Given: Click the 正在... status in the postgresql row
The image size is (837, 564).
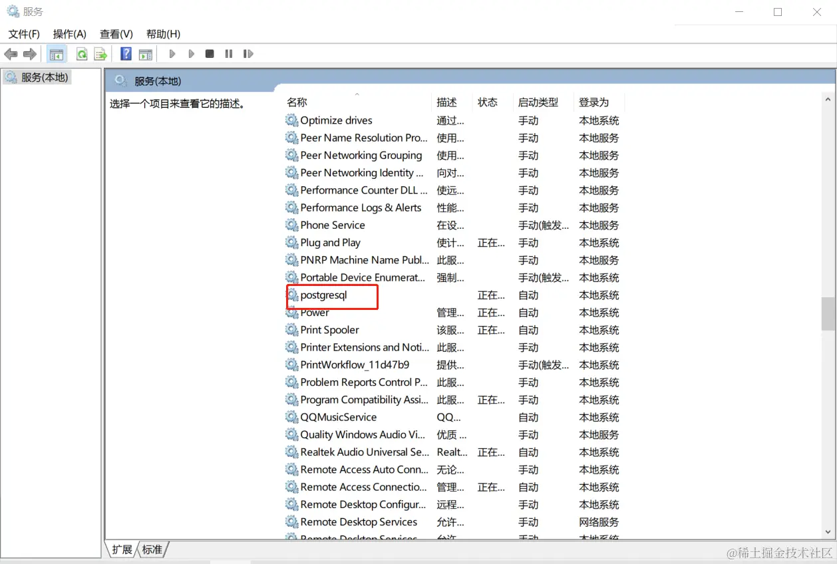Looking at the screenshot, I should click(491, 295).
